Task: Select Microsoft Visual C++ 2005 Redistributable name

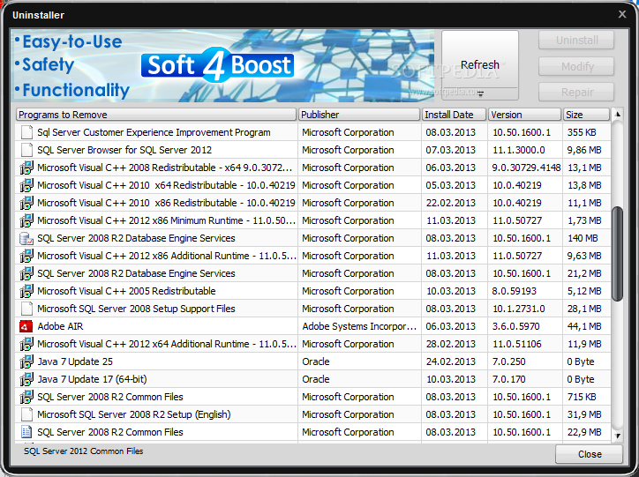Action: click(126, 291)
